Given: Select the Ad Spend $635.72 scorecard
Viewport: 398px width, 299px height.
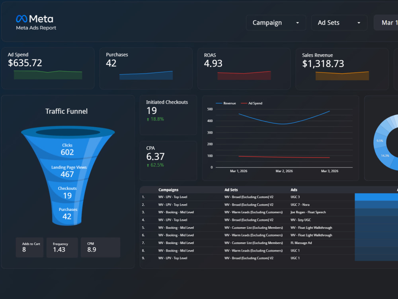Looking at the screenshot, I should tap(48, 68).
